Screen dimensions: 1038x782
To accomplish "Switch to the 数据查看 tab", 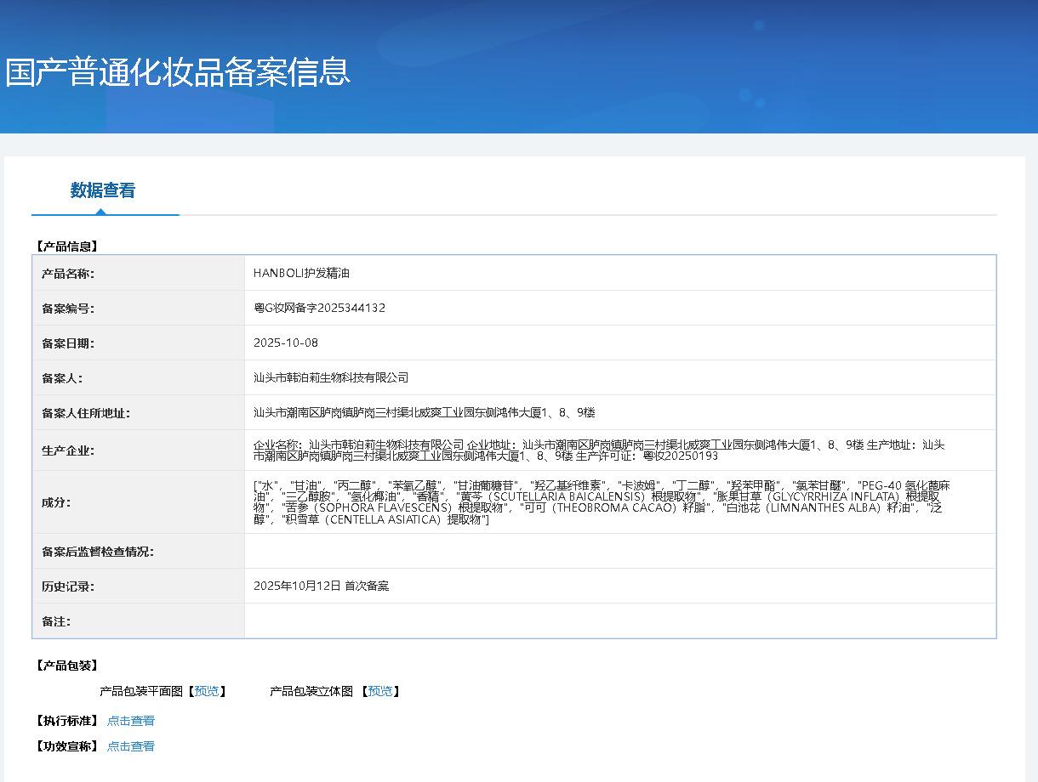I will [102, 190].
